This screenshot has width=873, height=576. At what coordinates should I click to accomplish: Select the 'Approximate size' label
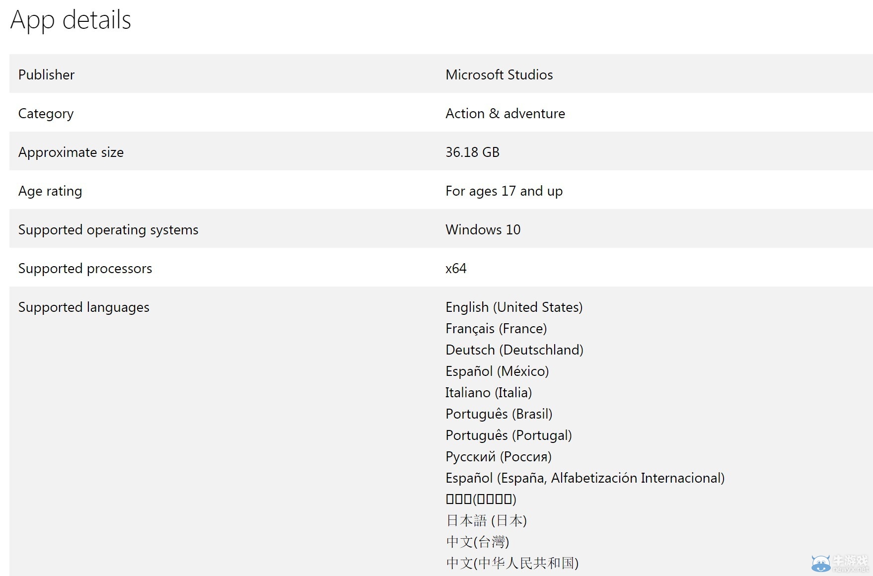tap(71, 152)
